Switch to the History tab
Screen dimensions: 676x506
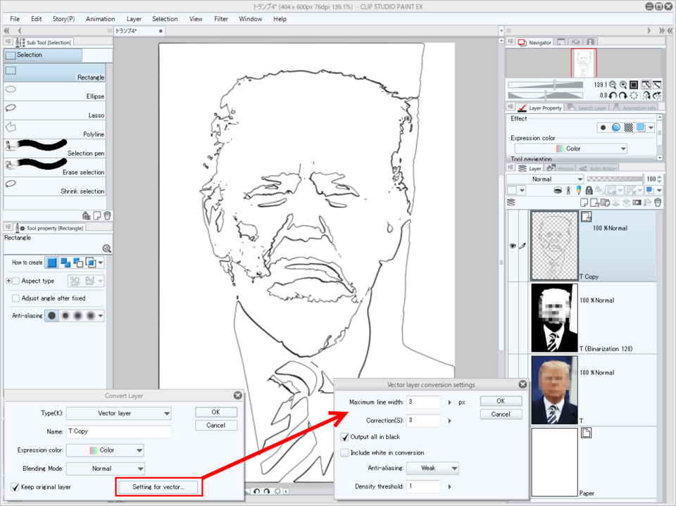[561, 168]
